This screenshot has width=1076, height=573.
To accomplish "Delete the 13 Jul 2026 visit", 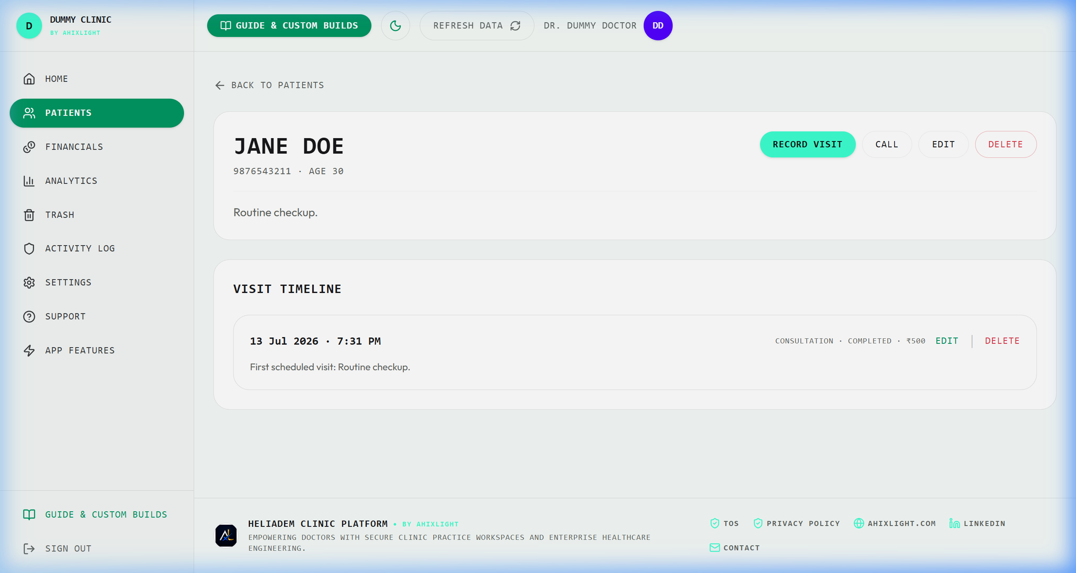I will click(1002, 341).
